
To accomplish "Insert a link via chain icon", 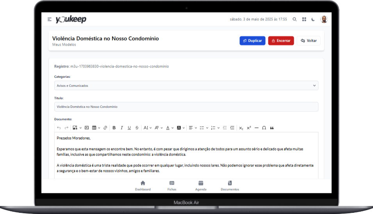I will tap(105, 128).
